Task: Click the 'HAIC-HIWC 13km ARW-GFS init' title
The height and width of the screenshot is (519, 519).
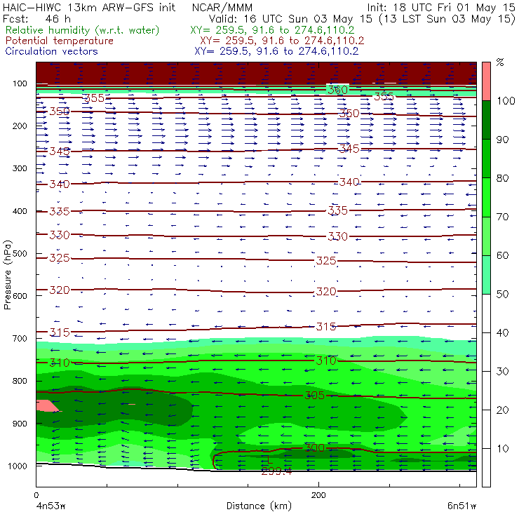Action: [x=89, y=7]
